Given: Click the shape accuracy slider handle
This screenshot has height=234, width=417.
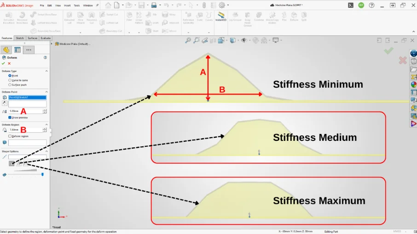Looking at the screenshot, I should [x=42, y=174].
